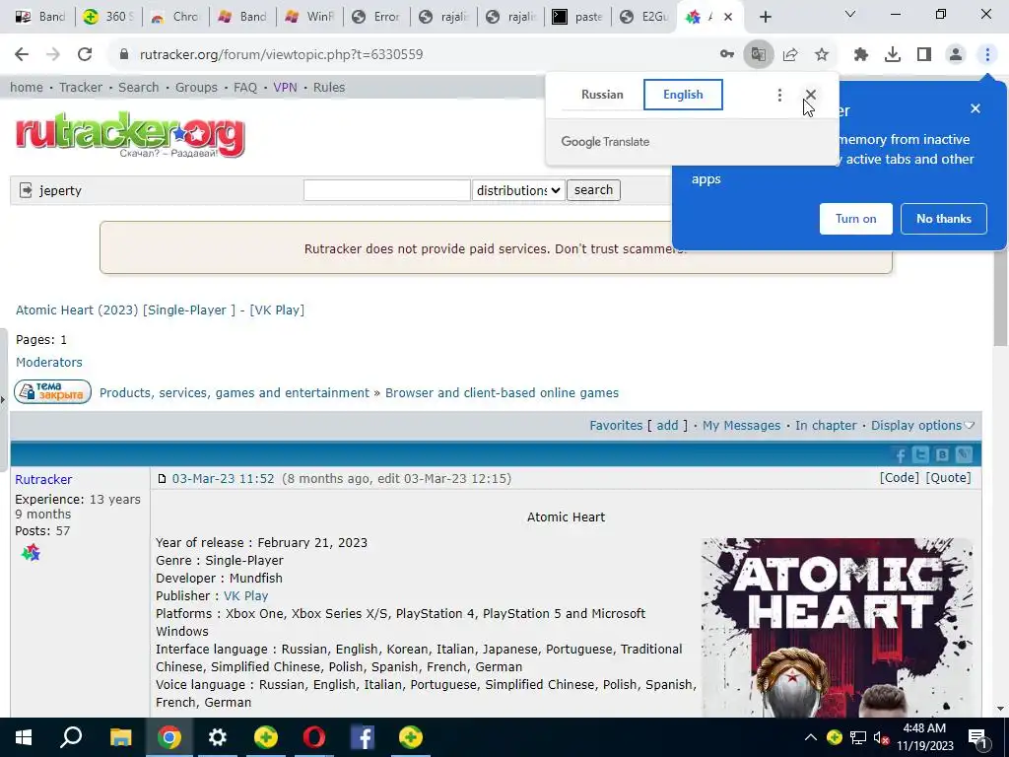This screenshot has height=757, width=1009.
Task: Click No thanks in memory saver popup
Action: click(944, 219)
